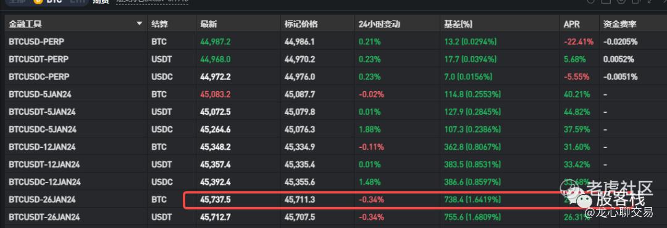The height and width of the screenshot is (228, 667).
Task: Sort by the 基差(%) column header
Action: (x=458, y=24)
